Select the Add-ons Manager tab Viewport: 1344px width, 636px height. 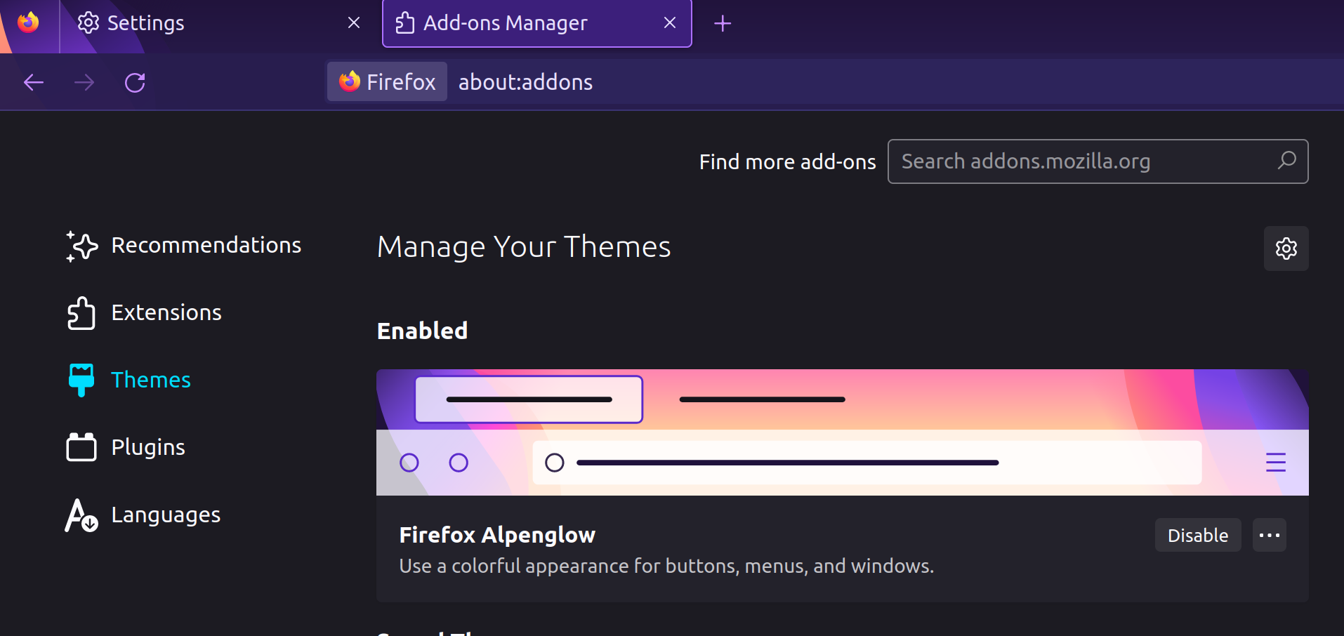[537, 23]
